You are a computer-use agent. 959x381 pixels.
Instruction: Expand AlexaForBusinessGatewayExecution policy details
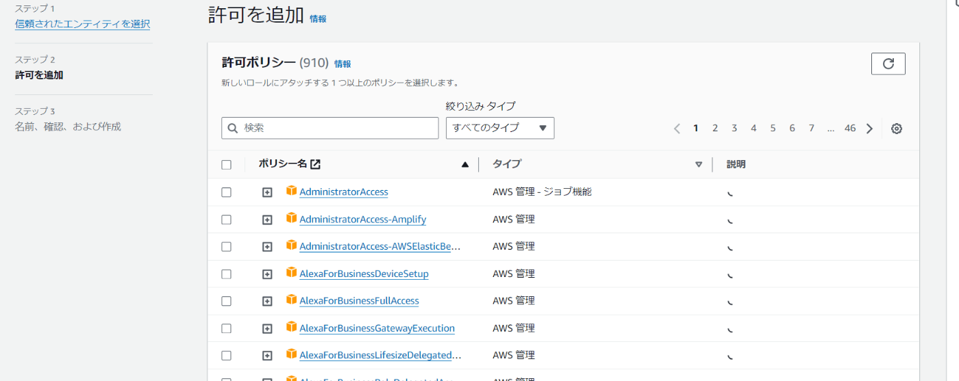(x=268, y=328)
